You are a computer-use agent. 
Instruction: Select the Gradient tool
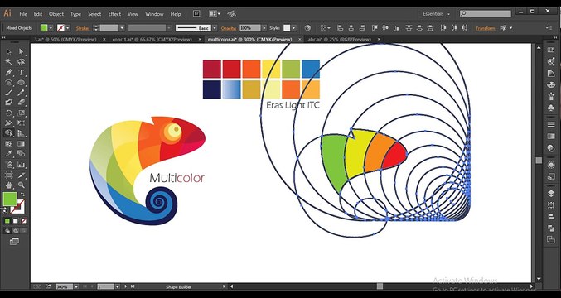click(21, 144)
